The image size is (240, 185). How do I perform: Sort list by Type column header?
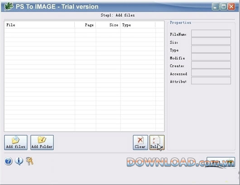pos(138,25)
